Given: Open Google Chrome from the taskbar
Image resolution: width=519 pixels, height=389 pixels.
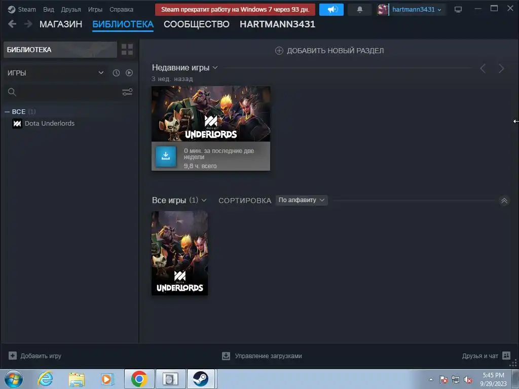Looking at the screenshot, I should (x=139, y=379).
